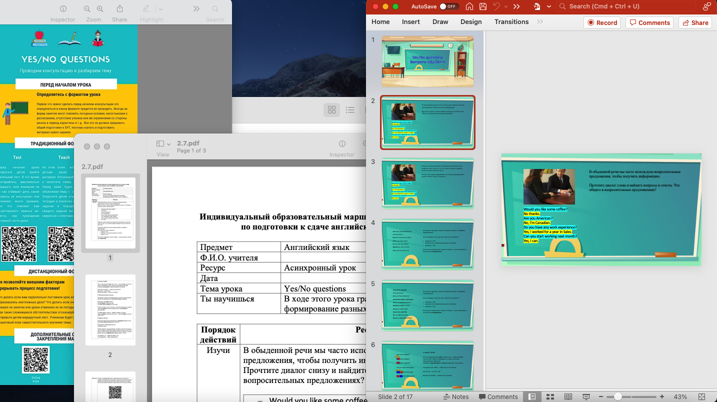Start Slide Show from status bar icon
The height and width of the screenshot is (402, 717).
[586, 396]
